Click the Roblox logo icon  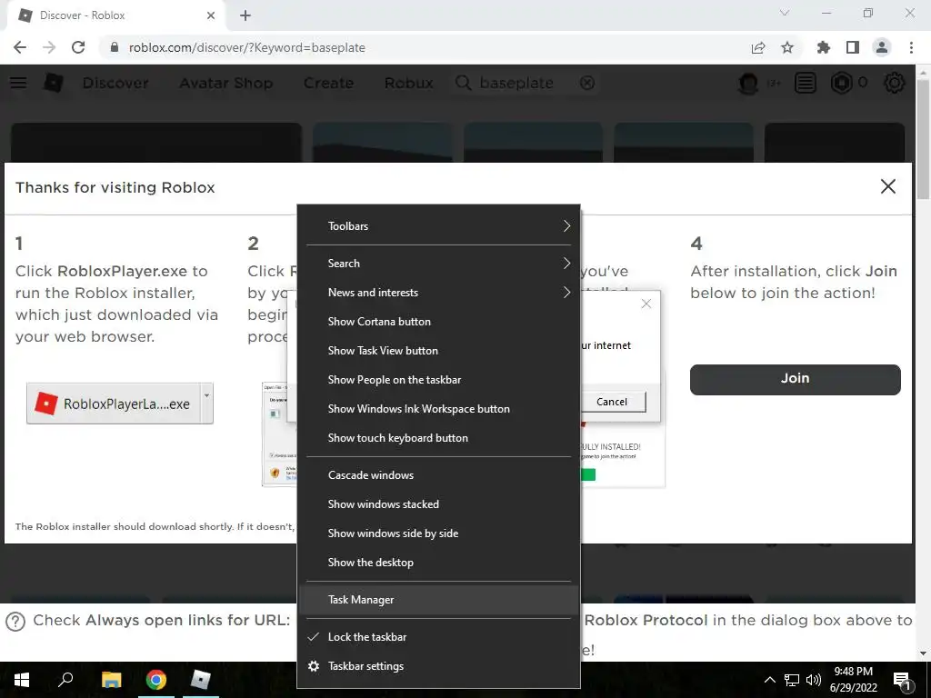coord(54,83)
